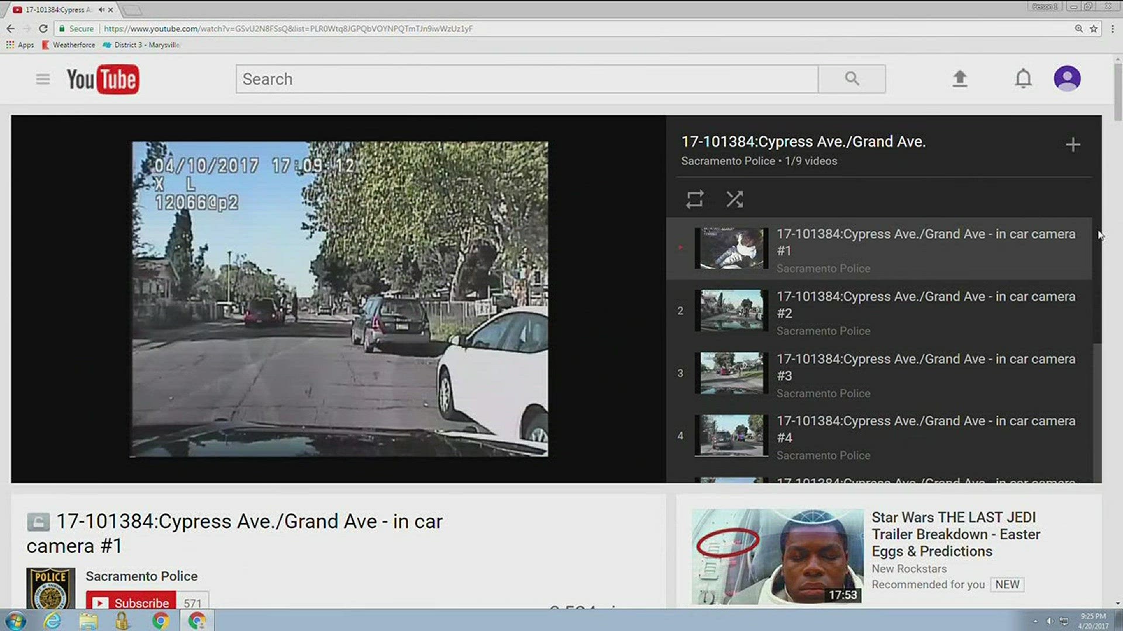Click the playlist private icon beside video title

pyautogui.click(x=38, y=522)
